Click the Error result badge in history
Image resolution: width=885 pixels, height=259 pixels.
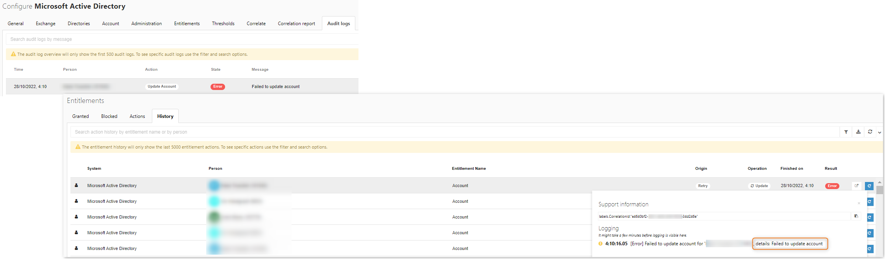(x=832, y=186)
